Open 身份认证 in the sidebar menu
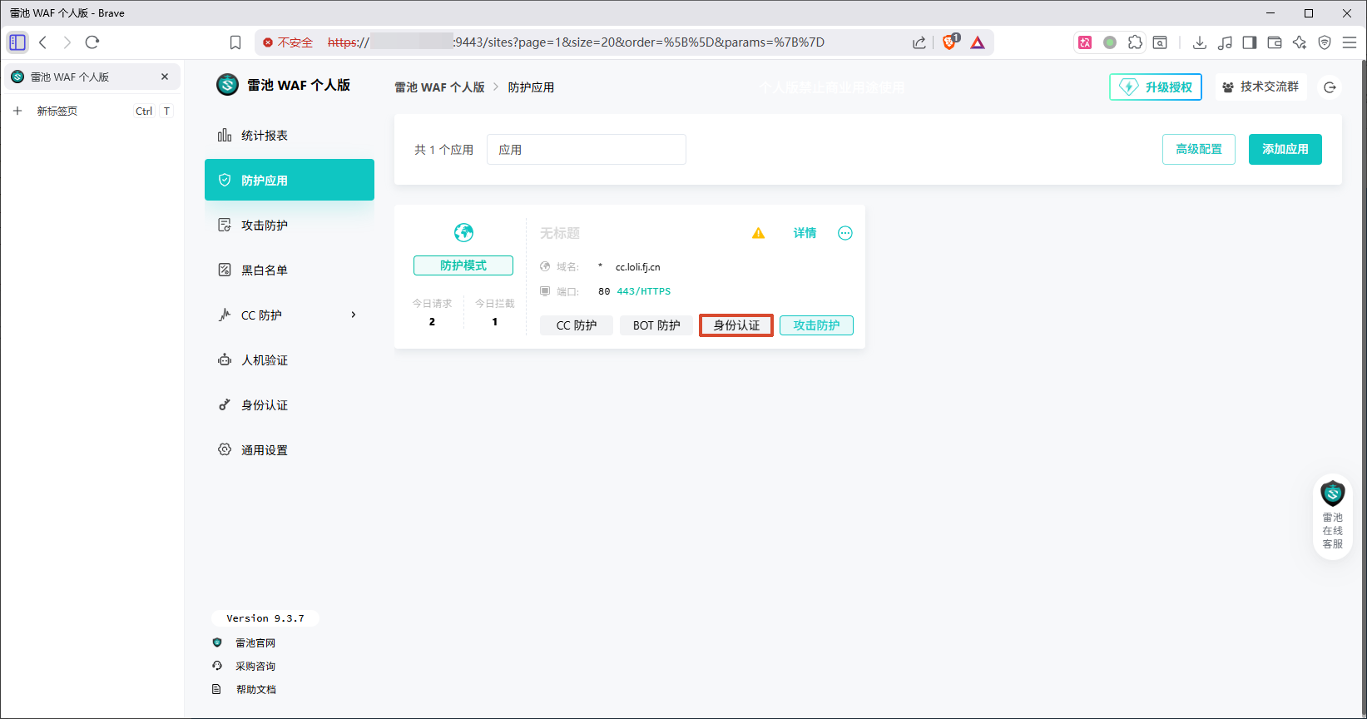The width and height of the screenshot is (1367, 719). (290, 405)
